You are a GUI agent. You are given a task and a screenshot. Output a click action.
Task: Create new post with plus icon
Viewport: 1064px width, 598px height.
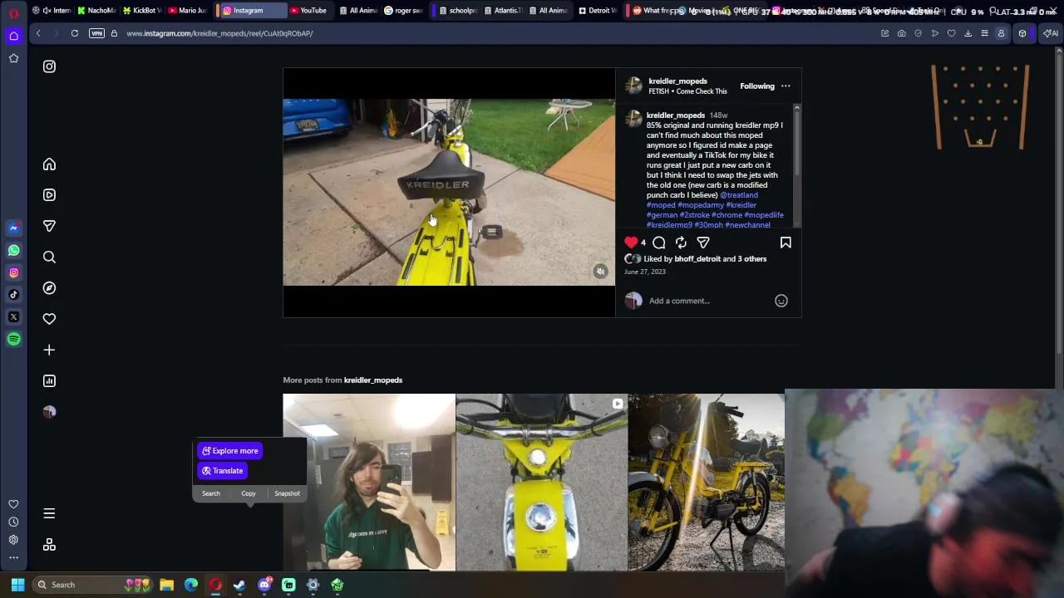pos(49,350)
